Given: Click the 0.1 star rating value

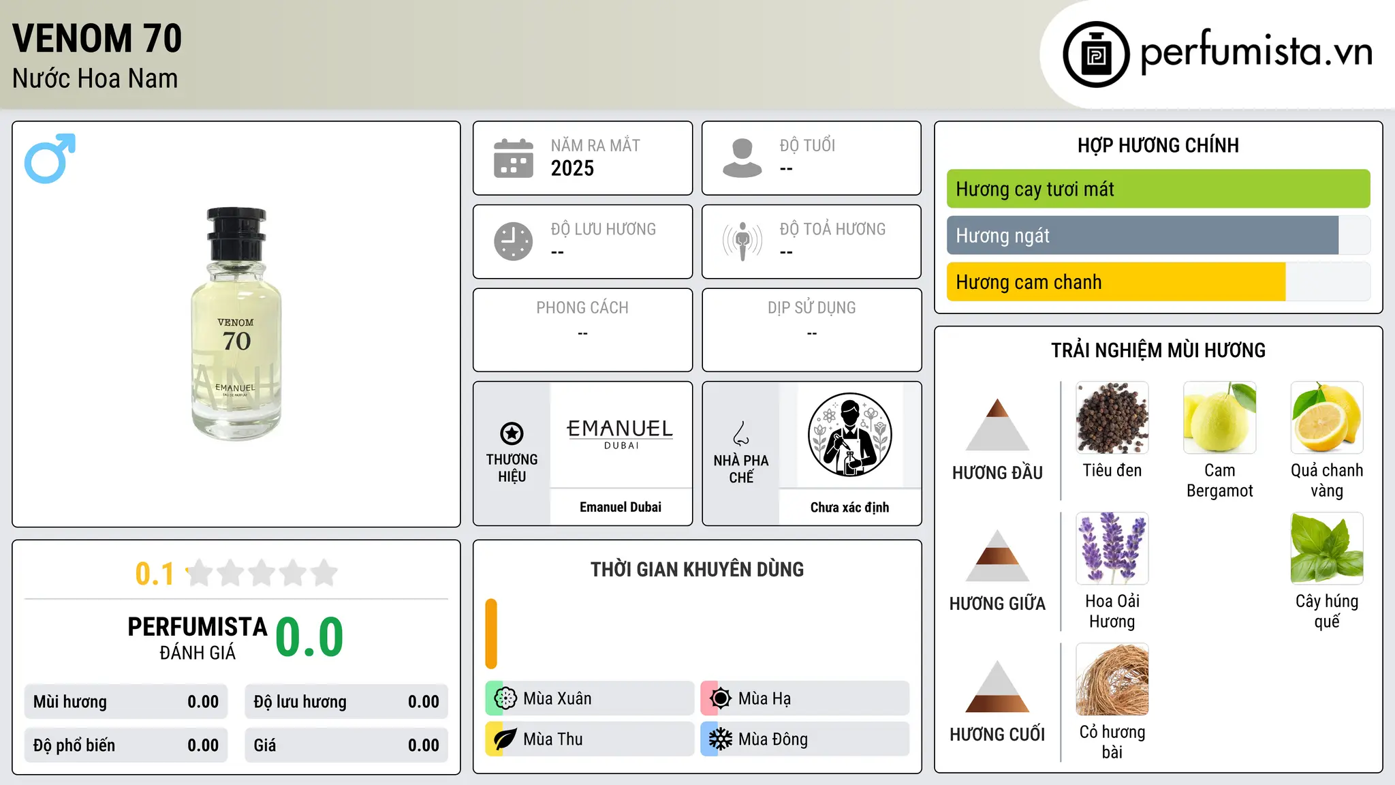Looking at the screenshot, I should click(x=155, y=574).
